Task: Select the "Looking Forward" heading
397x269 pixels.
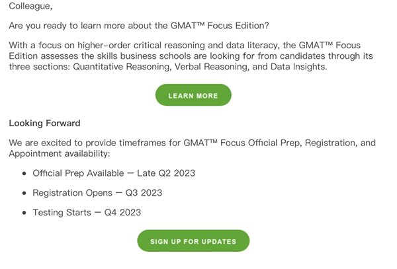Action: pyautogui.click(x=44, y=123)
